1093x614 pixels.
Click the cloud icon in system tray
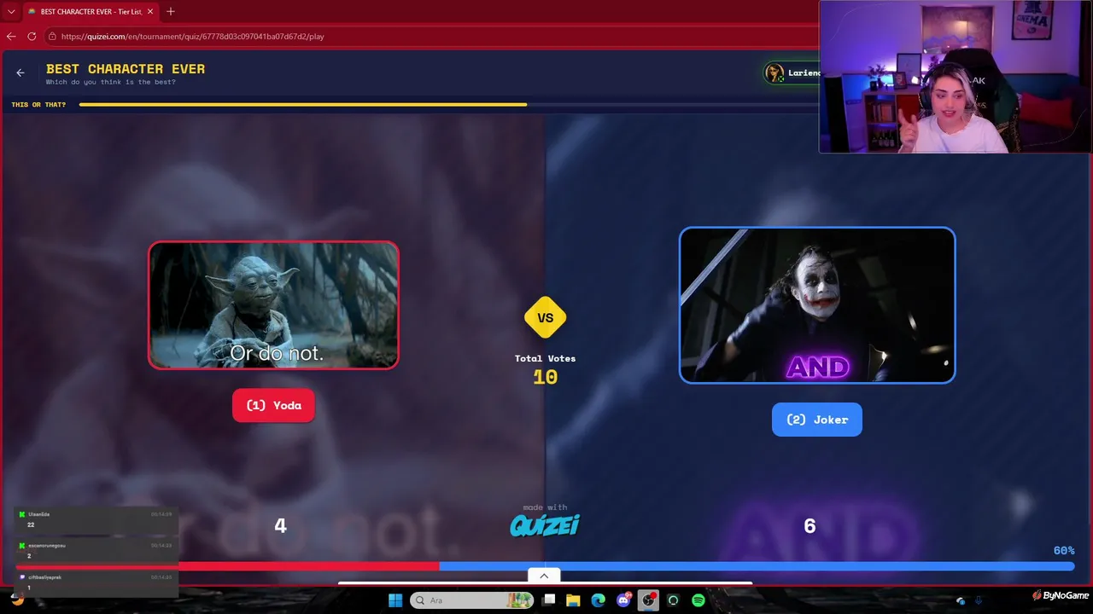click(x=961, y=601)
